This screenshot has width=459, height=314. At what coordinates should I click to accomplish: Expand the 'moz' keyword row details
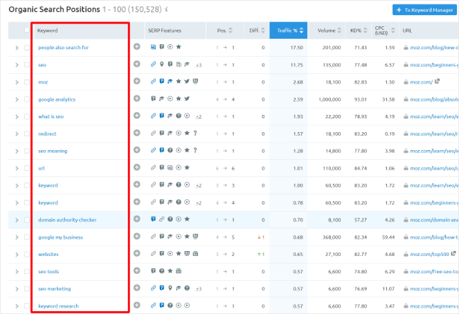pyautogui.click(x=17, y=82)
